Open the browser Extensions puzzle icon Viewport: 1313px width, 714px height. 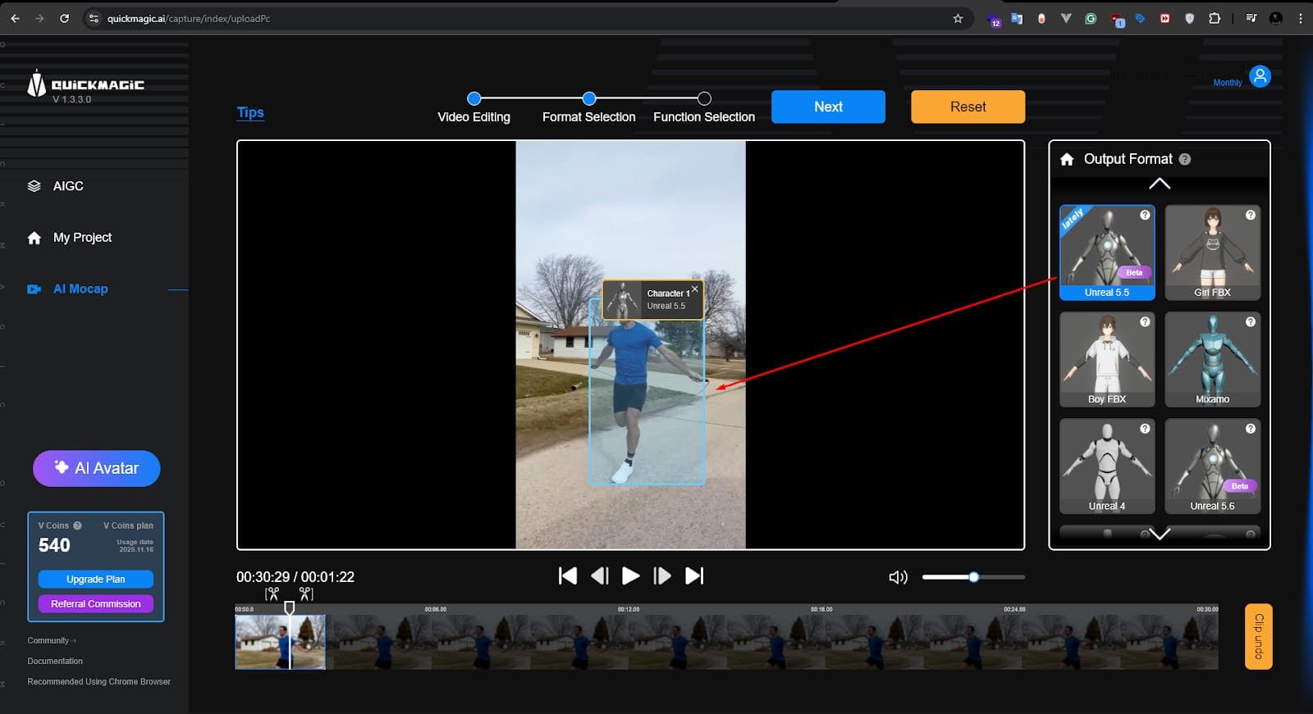(1215, 18)
